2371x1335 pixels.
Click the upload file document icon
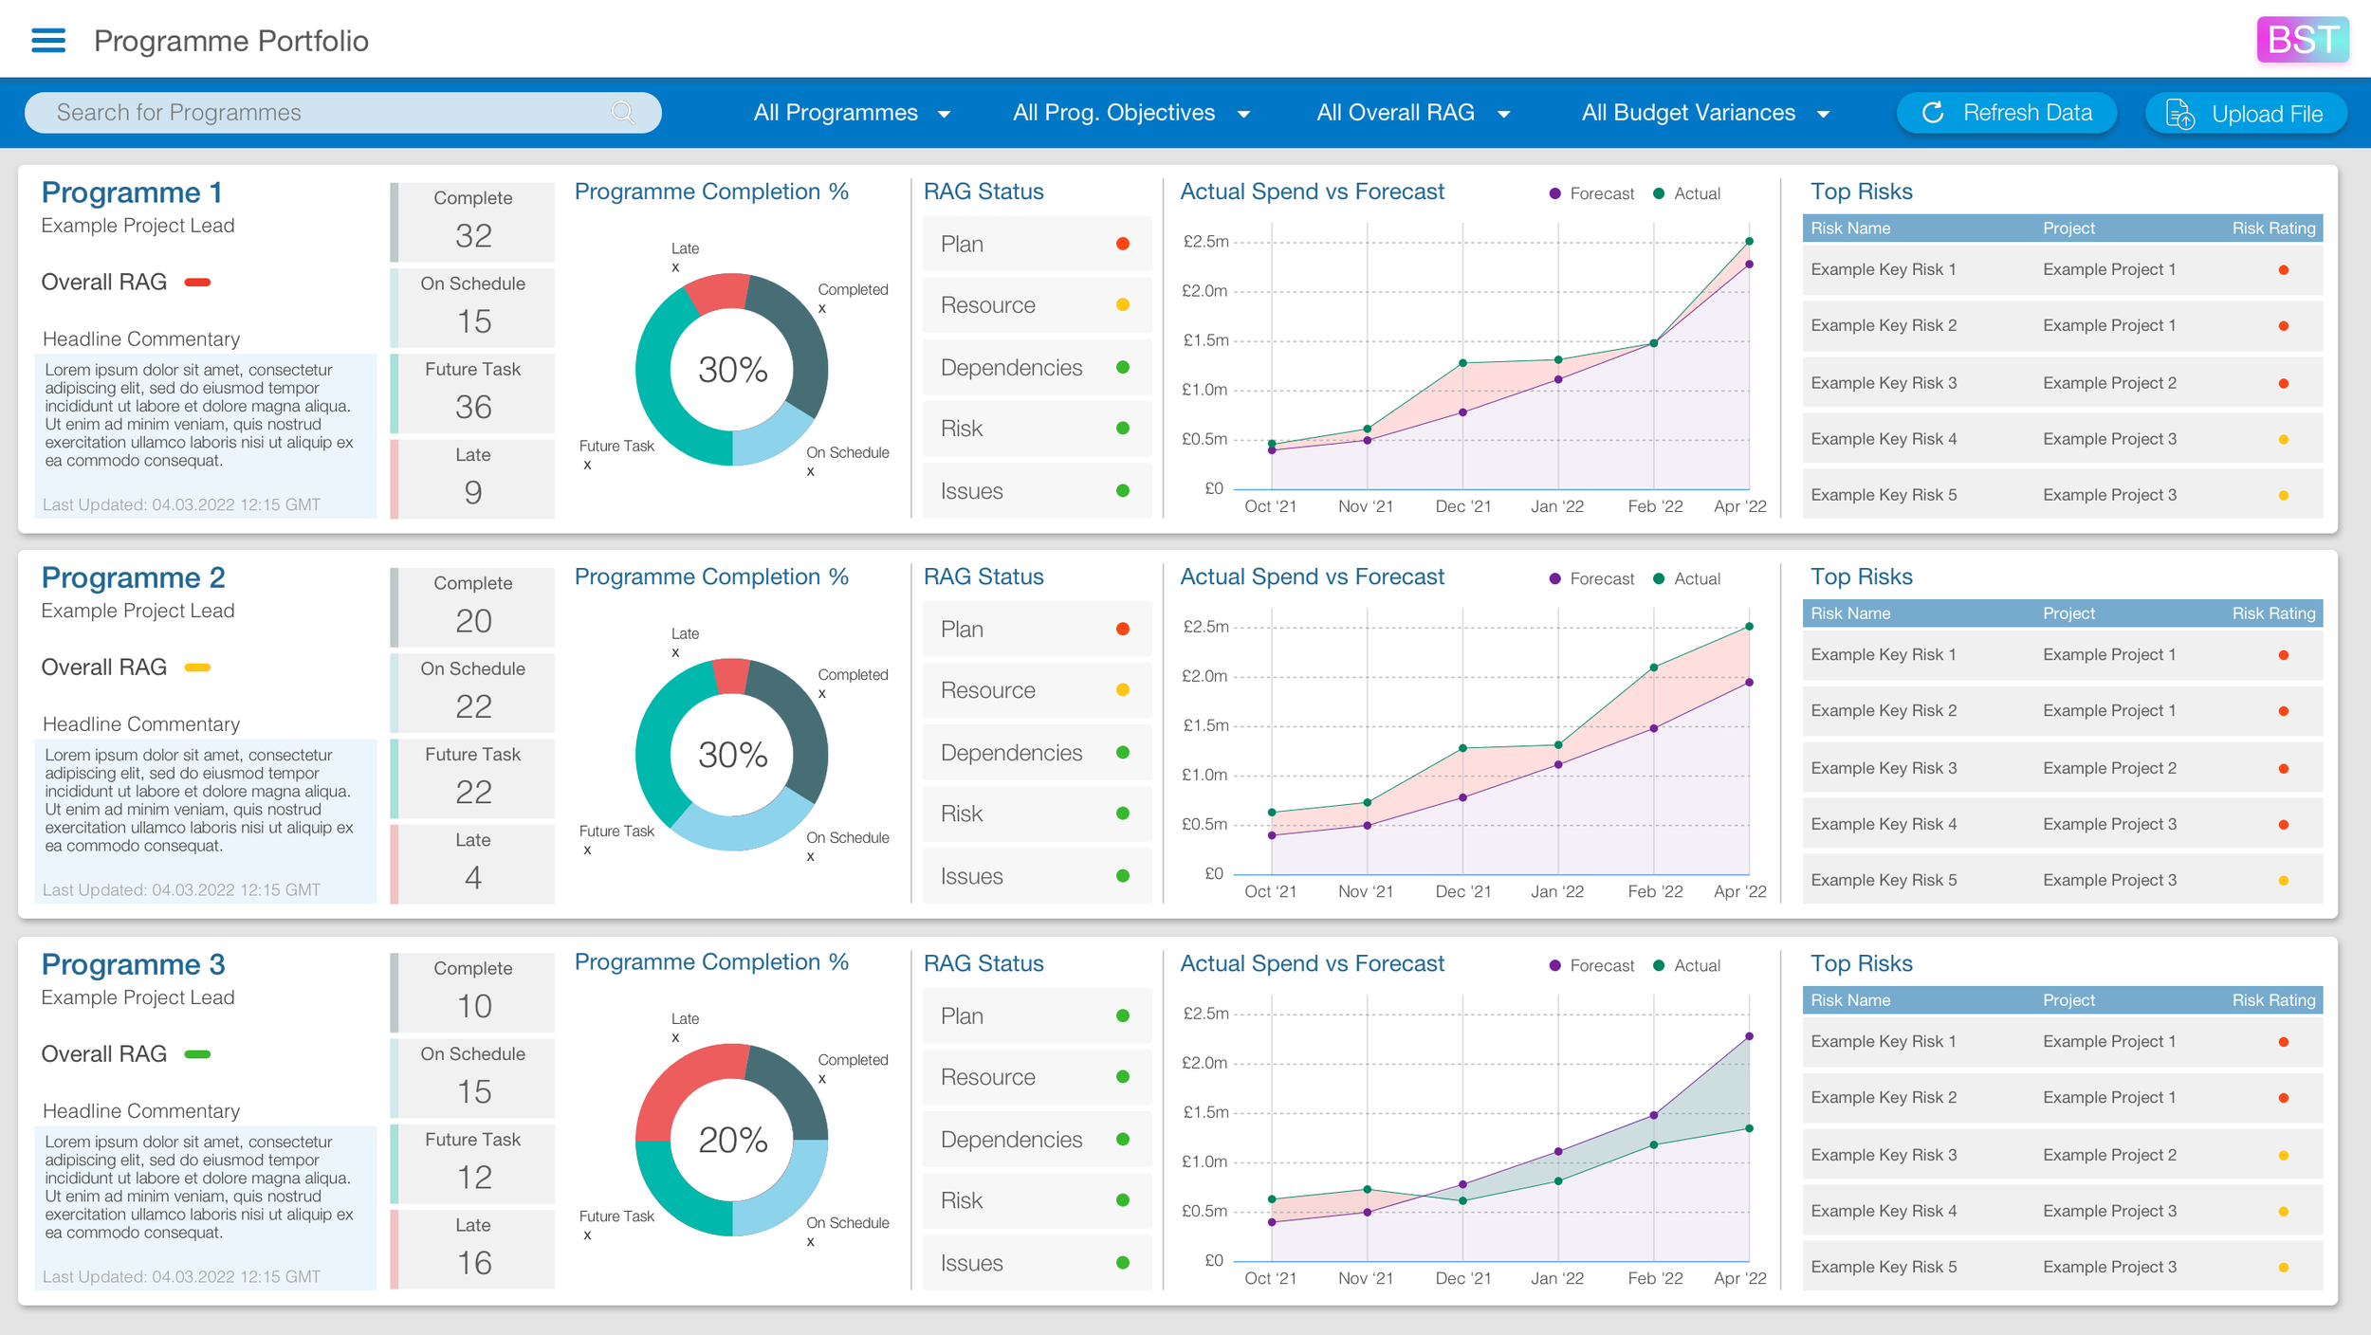click(x=2179, y=114)
